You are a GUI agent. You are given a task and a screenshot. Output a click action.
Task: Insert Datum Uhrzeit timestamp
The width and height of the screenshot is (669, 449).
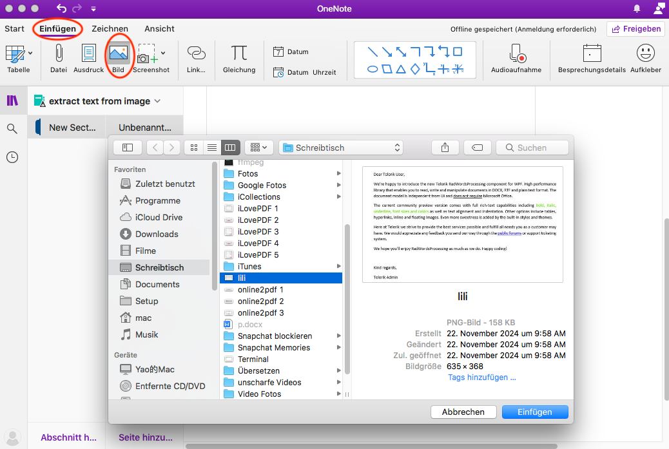[x=304, y=73]
